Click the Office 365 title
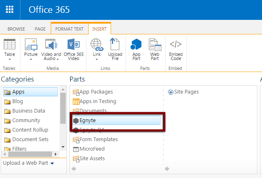Image resolution: width=262 pixels, height=178 pixels. (x=49, y=10)
